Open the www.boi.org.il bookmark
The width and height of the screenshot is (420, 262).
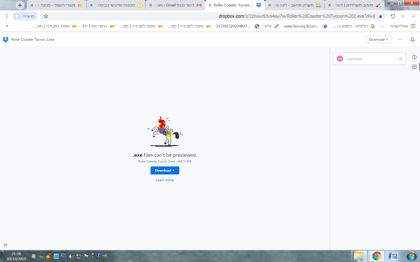pyautogui.click(x=305, y=26)
